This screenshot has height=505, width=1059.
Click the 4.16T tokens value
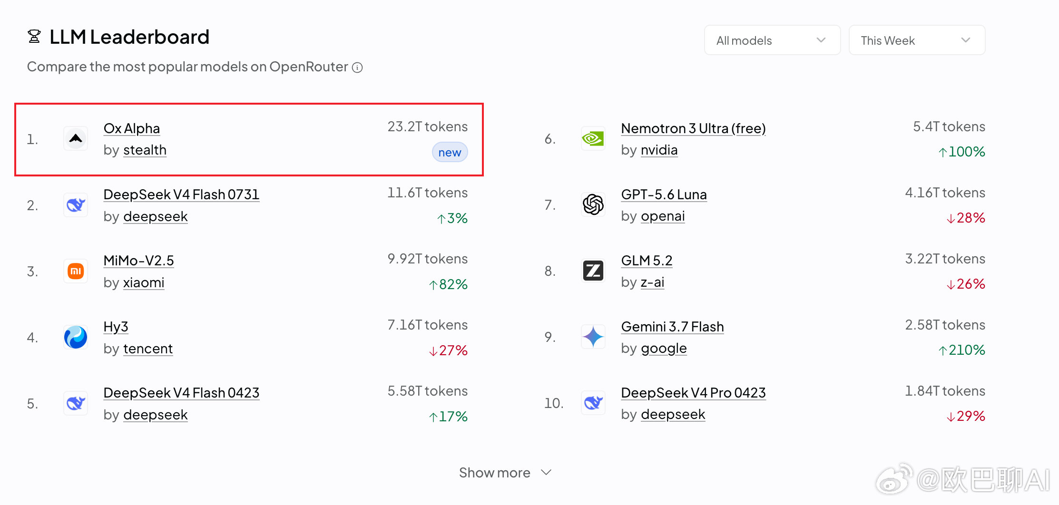point(945,193)
